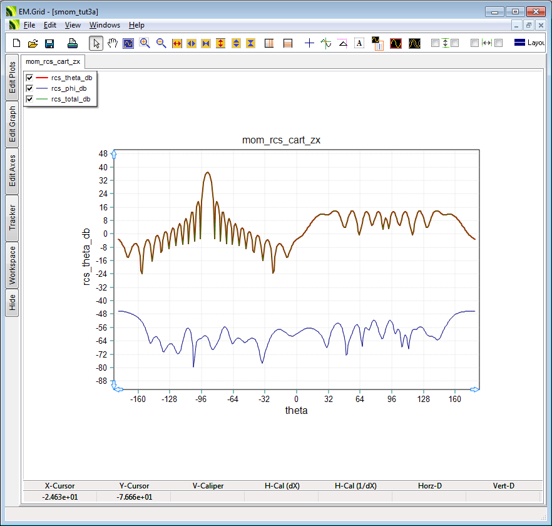Click the Layout toolbar button
The image size is (552, 526).
tap(529, 43)
